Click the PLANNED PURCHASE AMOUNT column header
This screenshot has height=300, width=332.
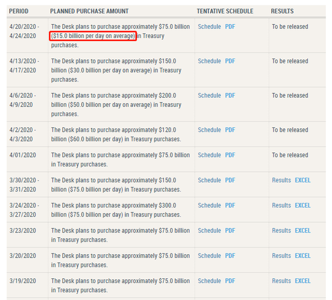tap(89, 11)
